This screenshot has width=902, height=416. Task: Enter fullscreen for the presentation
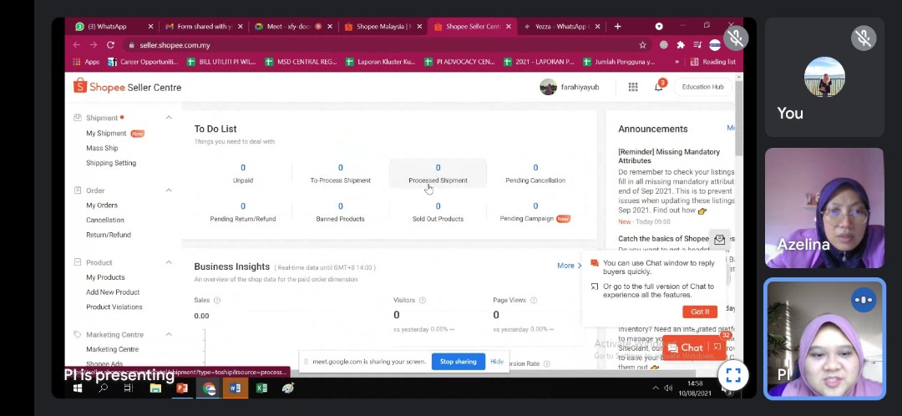(x=733, y=375)
